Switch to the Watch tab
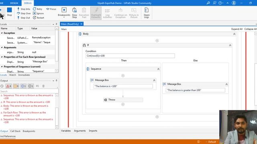Image resolution: width=257 pixels, height=144 pixels. [x=12, y=75]
